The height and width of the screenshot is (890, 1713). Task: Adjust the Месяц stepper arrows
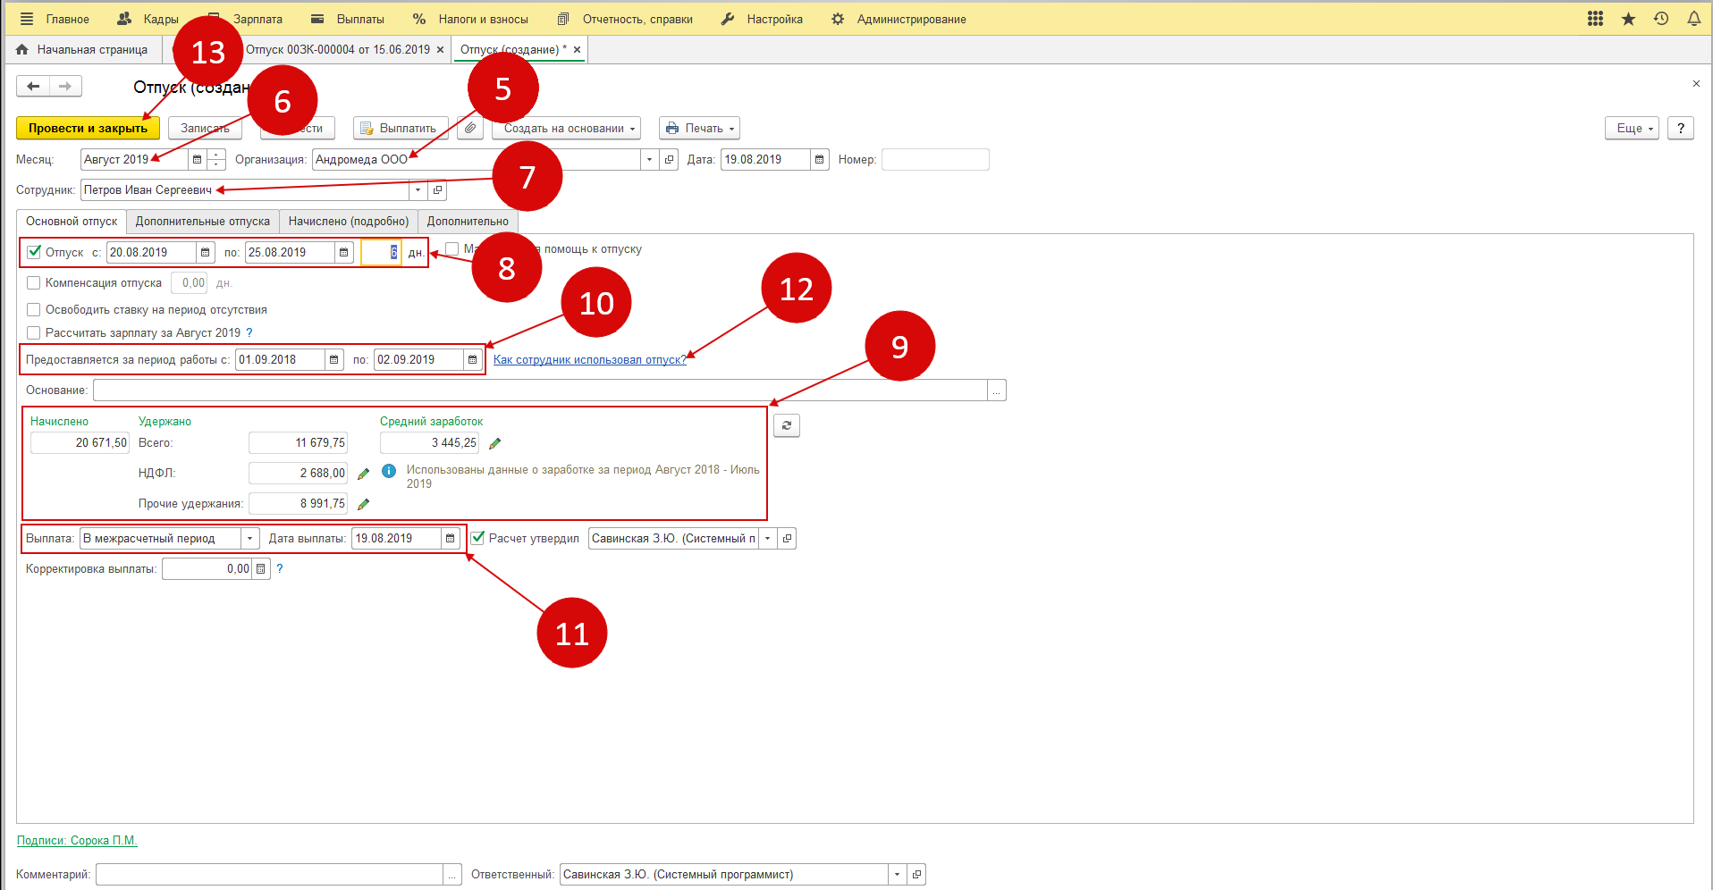(215, 160)
